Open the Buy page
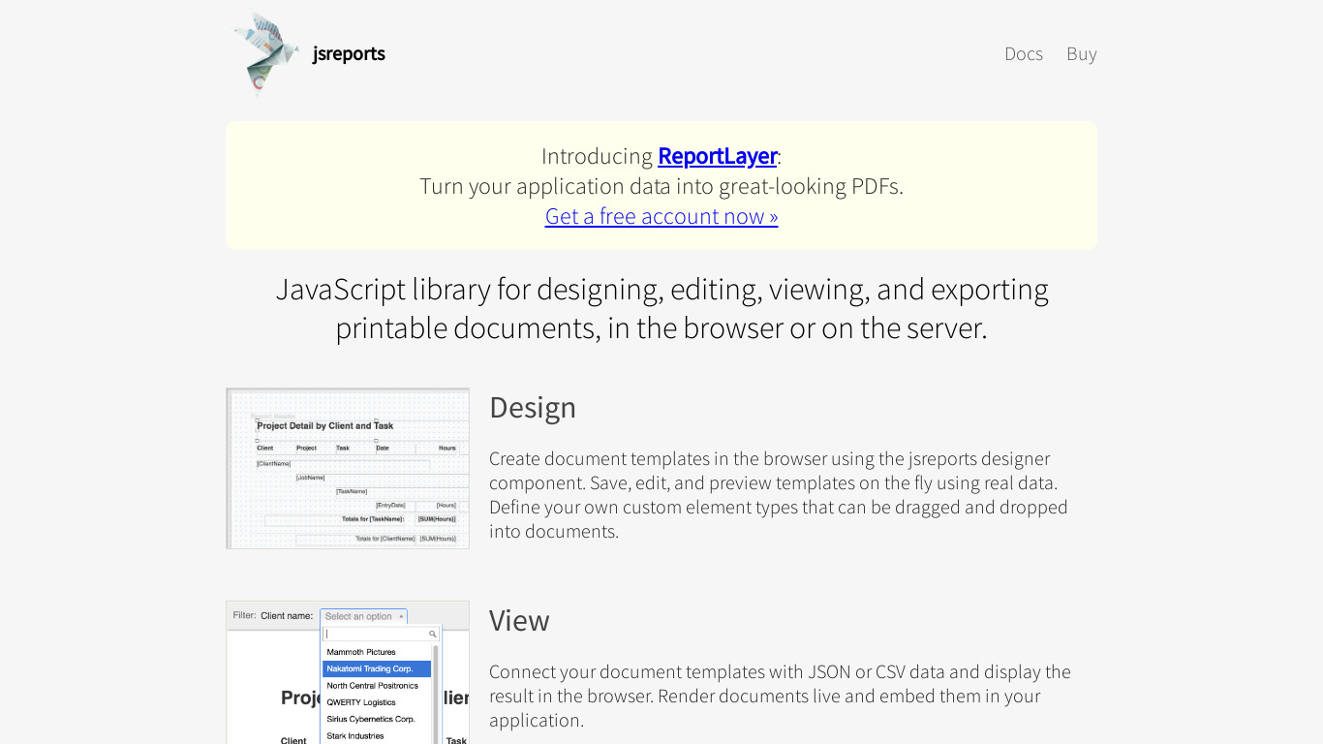1323x744 pixels. [1082, 54]
